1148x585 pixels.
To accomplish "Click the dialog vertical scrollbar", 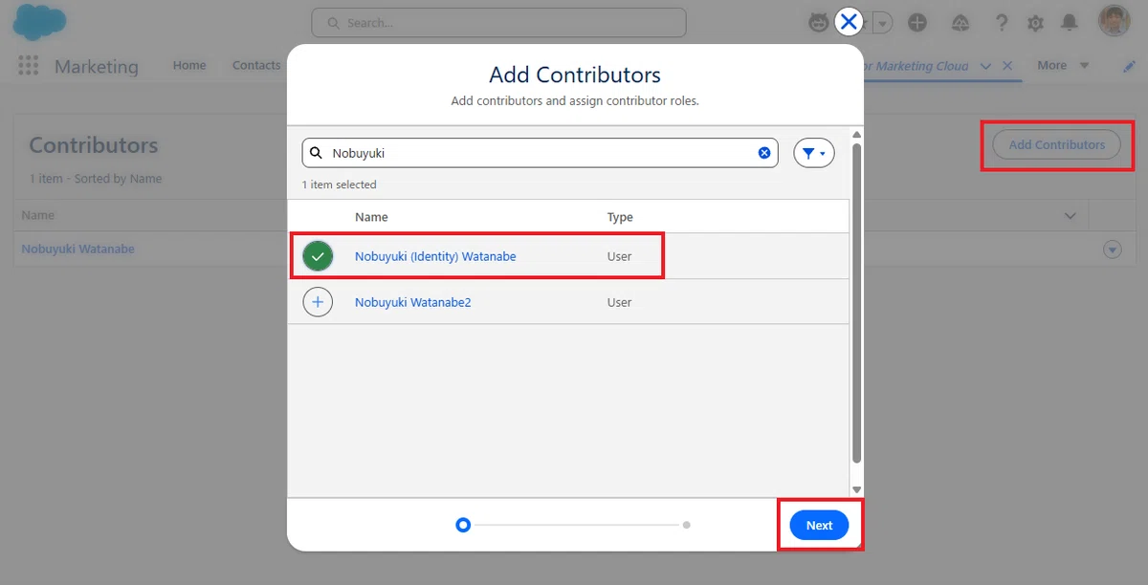I will [x=856, y=304].
